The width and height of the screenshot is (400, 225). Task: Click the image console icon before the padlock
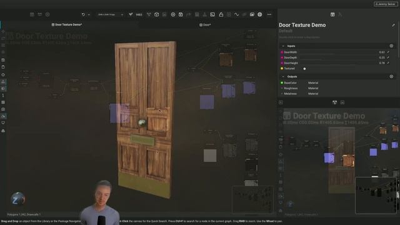tap(212, 14)
